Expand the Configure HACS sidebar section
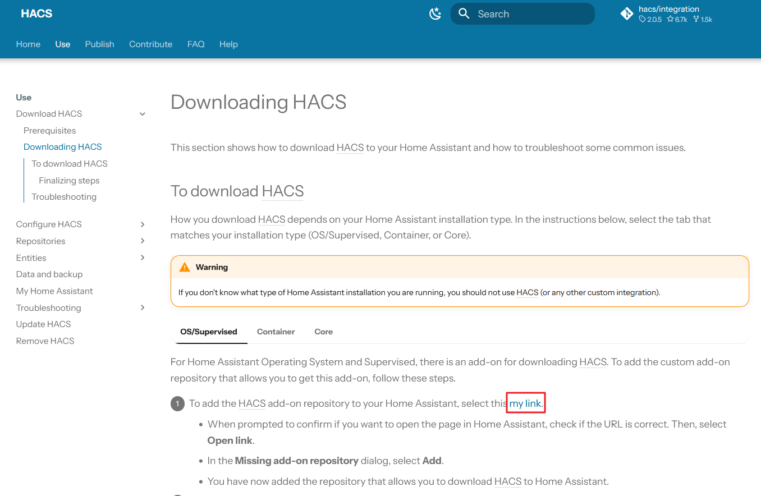The image size is (761, 496). pyautogui.click(x=143, y=224)
